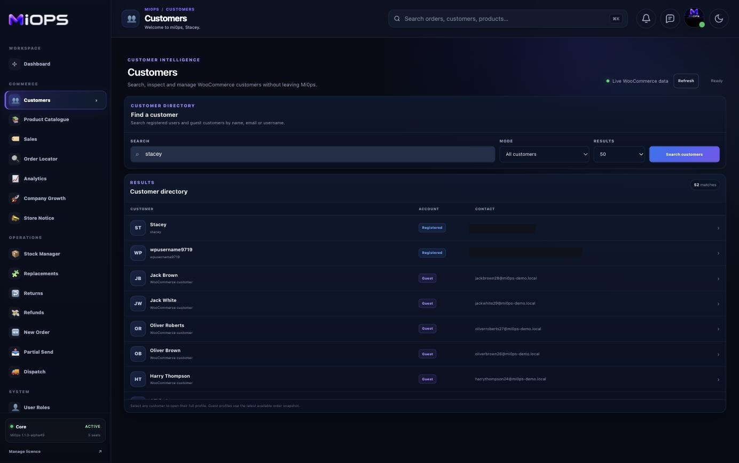The height and width of the screenshot is (463, 739).
Task: Open the notifications bell
Action: pos(646,19)
